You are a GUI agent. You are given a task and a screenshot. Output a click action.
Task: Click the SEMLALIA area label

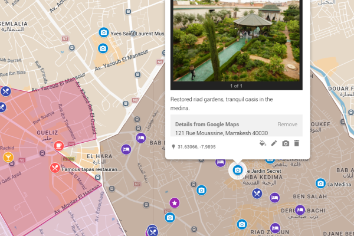(14, 24)
